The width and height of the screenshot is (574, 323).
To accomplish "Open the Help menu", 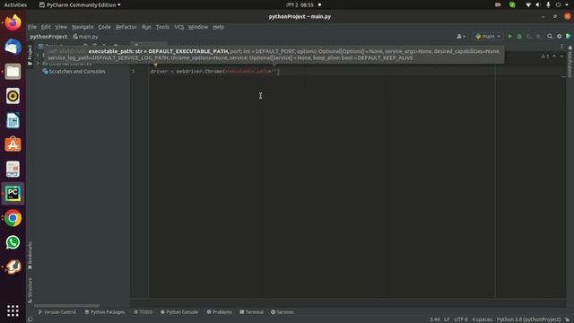I will 219,27.
